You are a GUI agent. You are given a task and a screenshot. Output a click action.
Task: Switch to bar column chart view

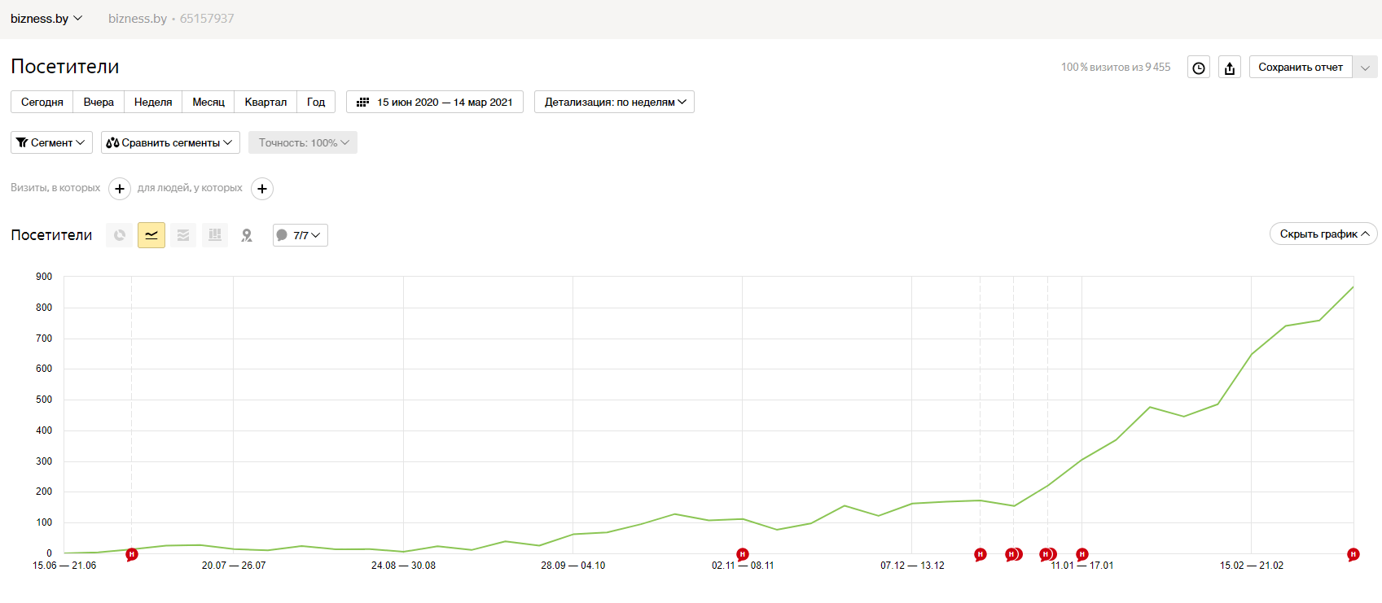215,235
